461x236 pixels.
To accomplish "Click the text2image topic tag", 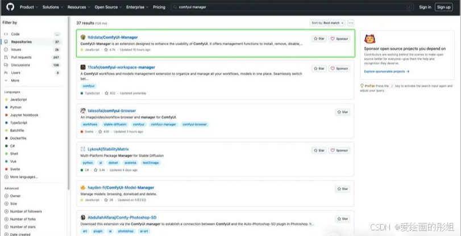I will point(151,163).
